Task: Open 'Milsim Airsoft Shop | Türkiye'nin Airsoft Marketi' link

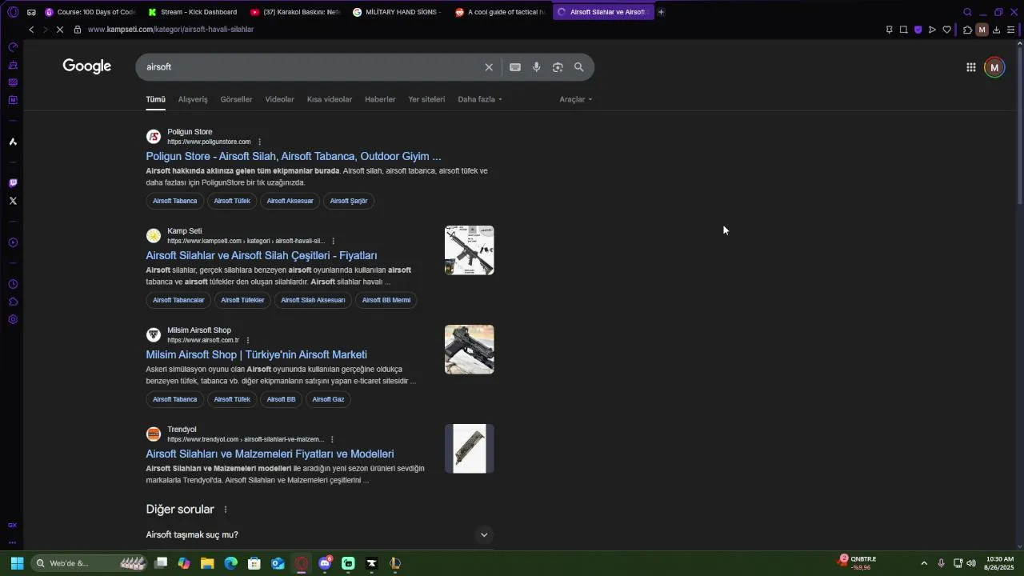Action: [x=256, y=354]
